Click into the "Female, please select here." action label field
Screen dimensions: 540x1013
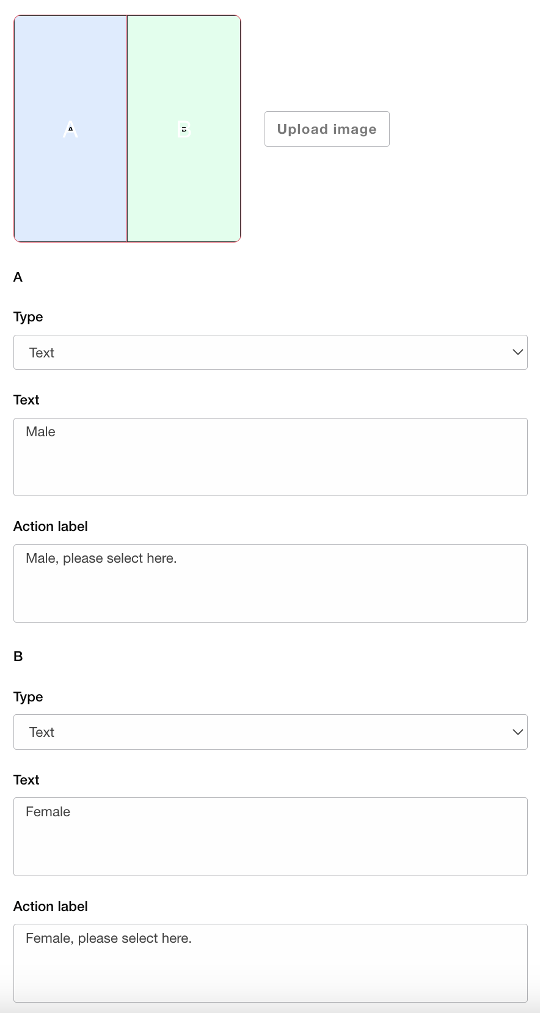coord(270,962)
